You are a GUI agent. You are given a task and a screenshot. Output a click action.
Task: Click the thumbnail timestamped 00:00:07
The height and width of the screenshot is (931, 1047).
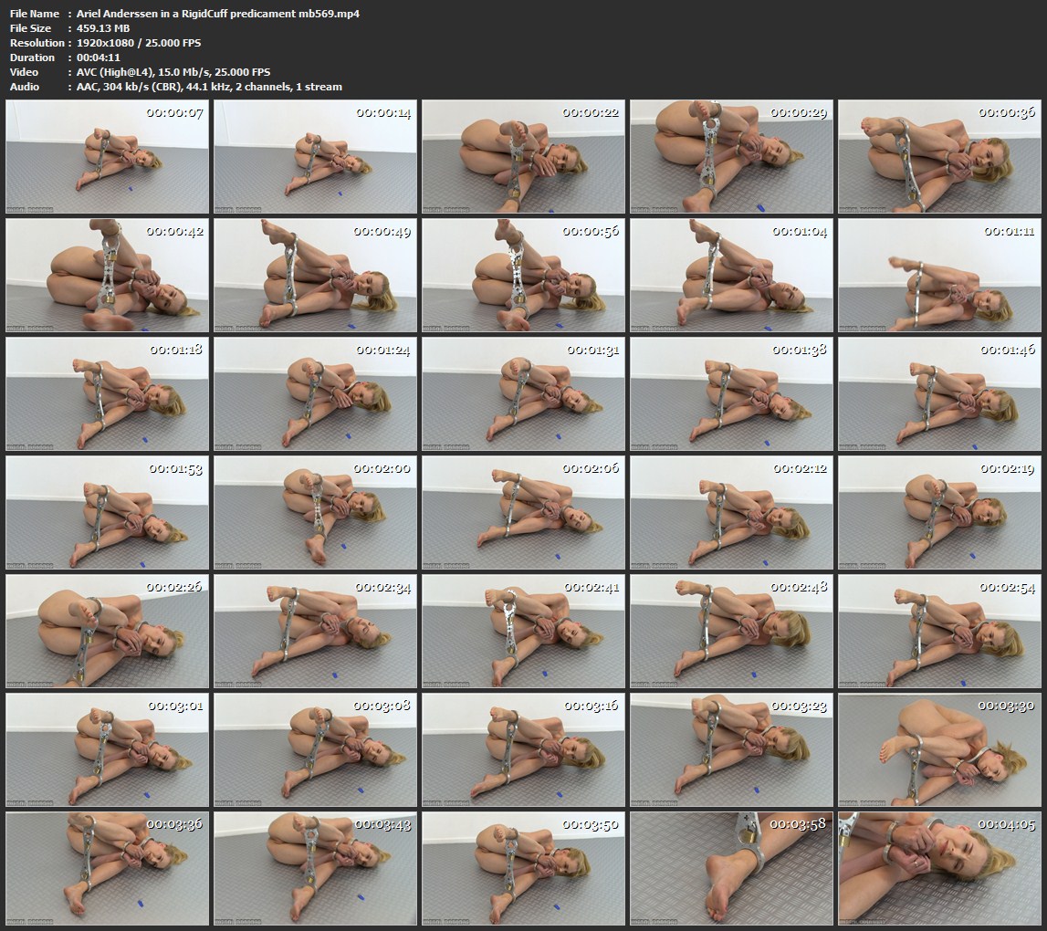(x=107, y=157)
